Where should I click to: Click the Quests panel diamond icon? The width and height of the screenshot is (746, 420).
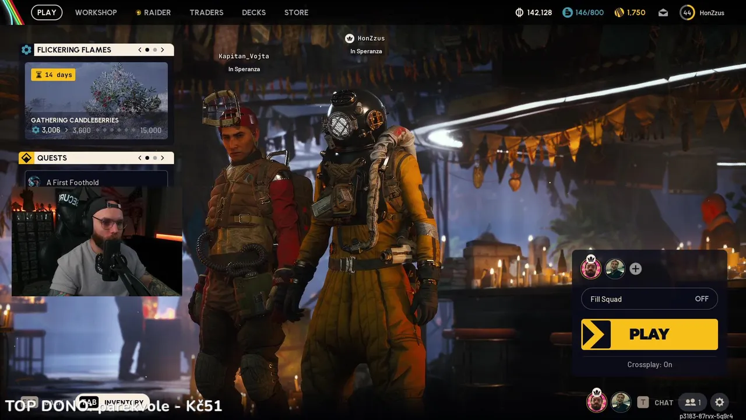click(26, 158)
